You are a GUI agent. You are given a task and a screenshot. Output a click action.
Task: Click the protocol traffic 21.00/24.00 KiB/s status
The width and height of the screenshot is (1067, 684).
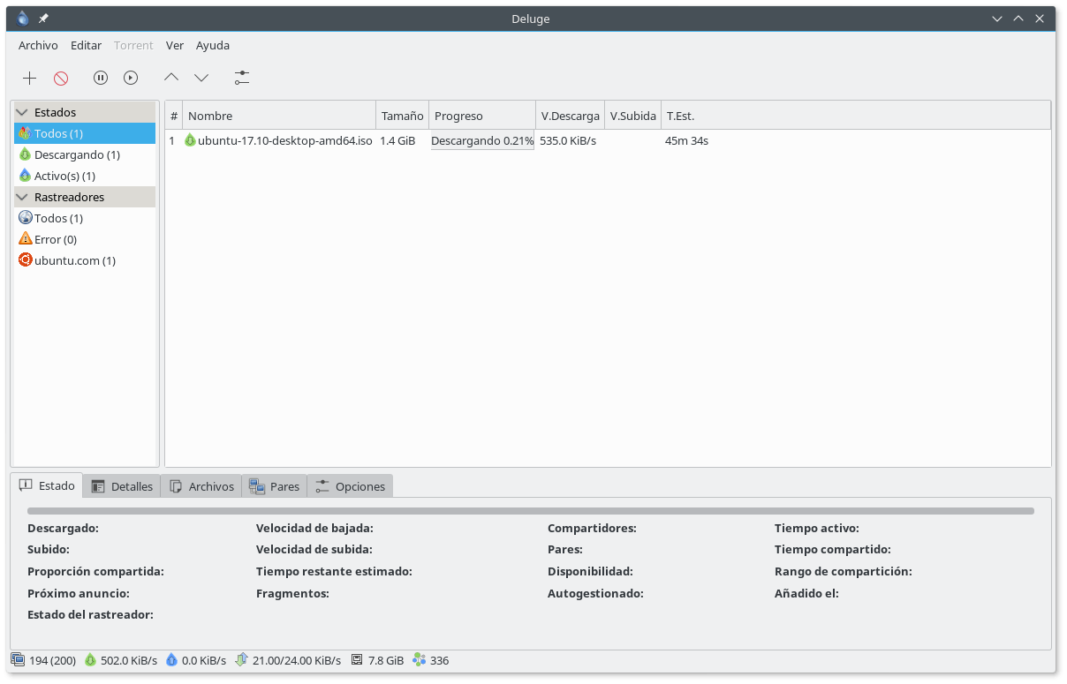pos(288,660)
